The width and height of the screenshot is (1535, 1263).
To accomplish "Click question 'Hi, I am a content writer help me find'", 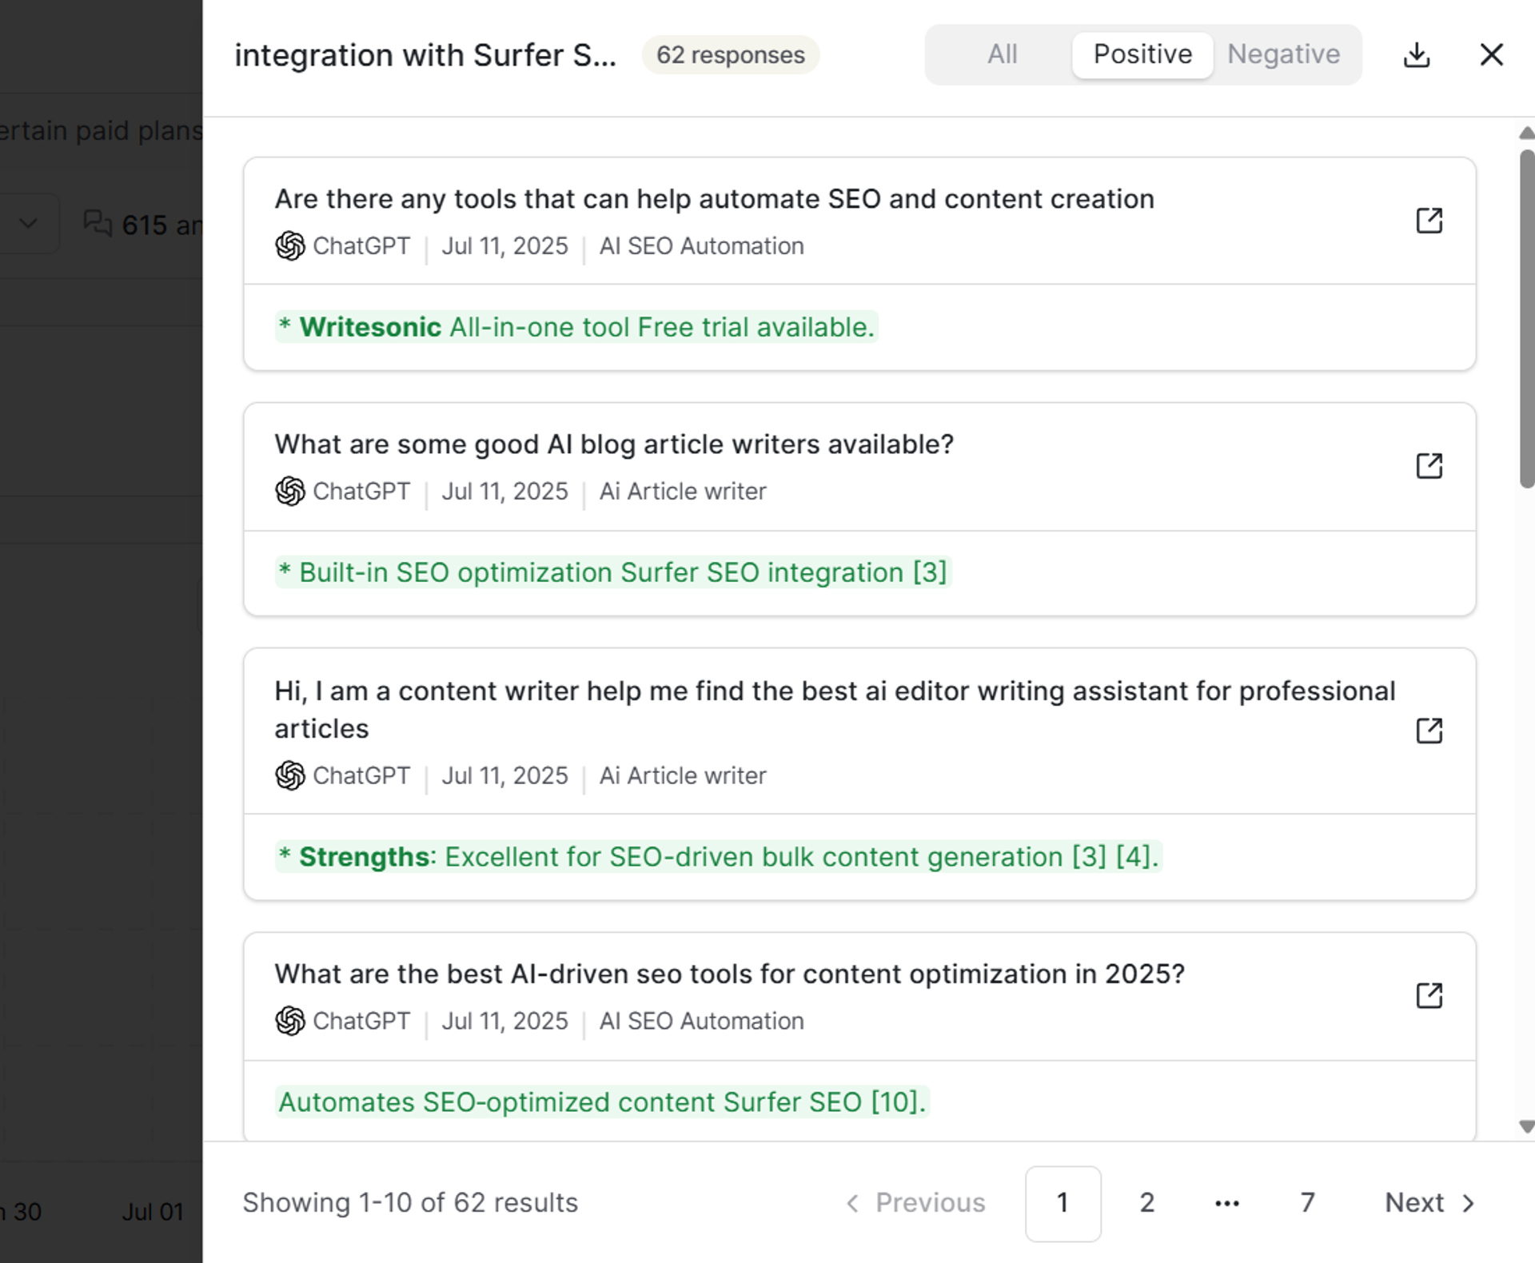I will click(x=835, y=710).
